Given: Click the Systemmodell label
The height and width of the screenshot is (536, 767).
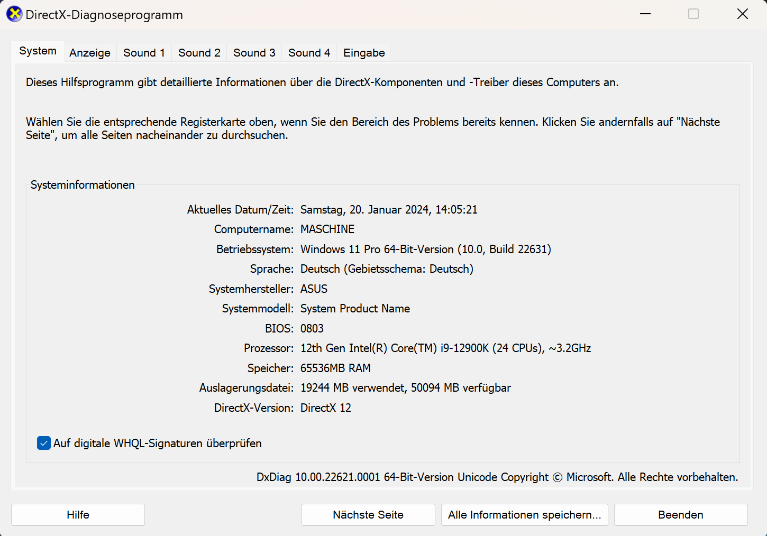Looking at the screenshot, I should [258, 309].
